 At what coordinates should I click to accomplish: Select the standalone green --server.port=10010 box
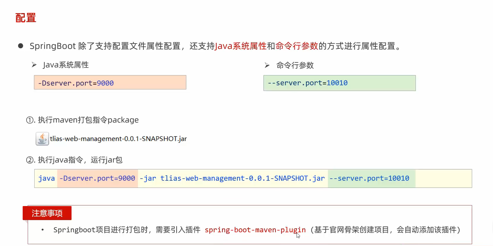pos(339,83)
